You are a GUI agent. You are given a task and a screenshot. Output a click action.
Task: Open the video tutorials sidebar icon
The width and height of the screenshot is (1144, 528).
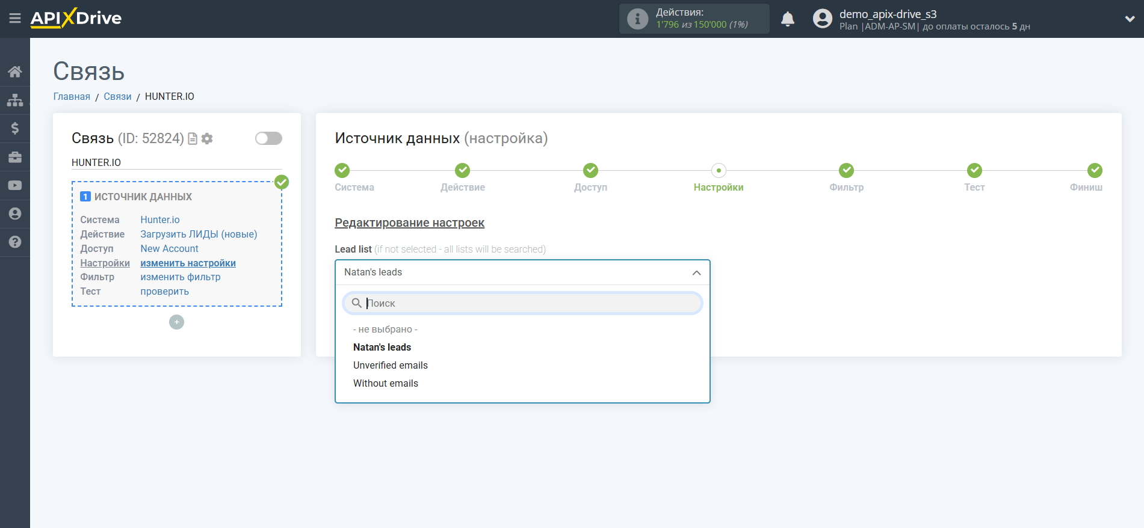coord(15,185)
